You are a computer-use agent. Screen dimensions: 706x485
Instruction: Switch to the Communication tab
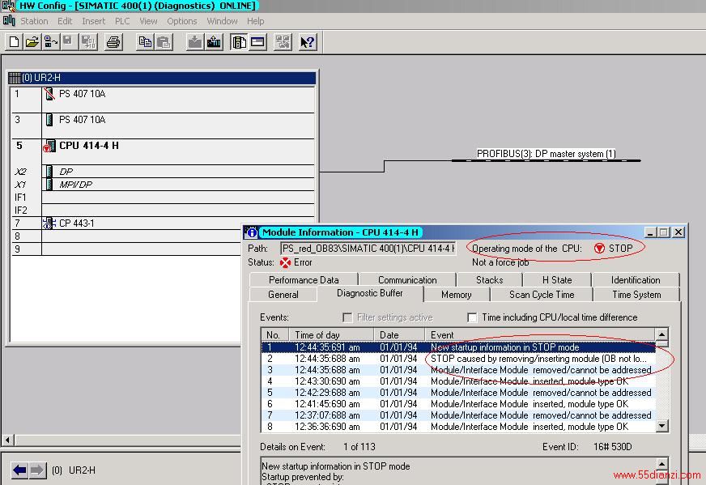coord(407,279)
